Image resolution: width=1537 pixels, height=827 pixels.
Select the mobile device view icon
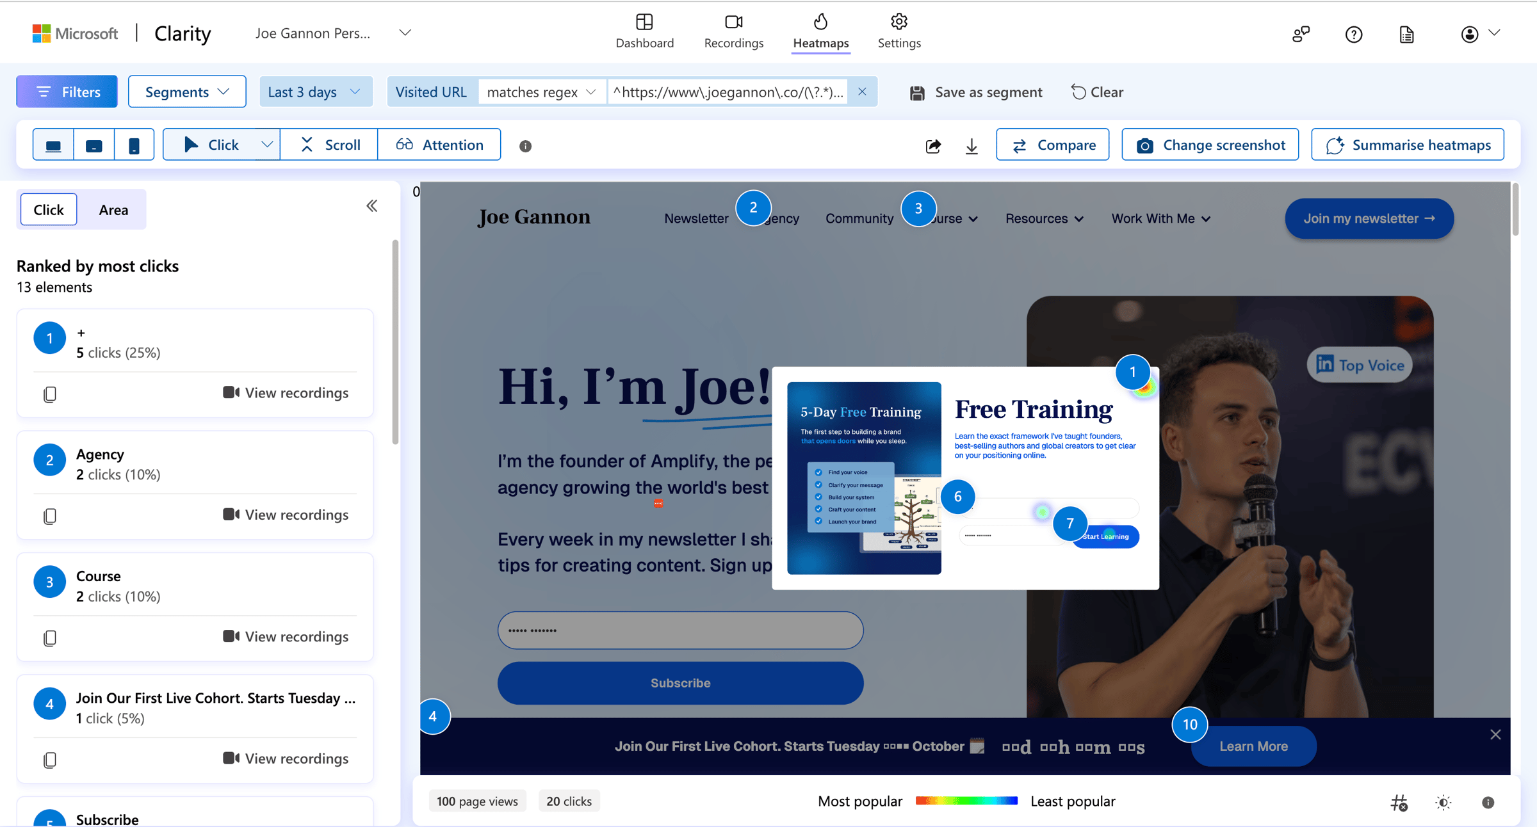(134, 145)
